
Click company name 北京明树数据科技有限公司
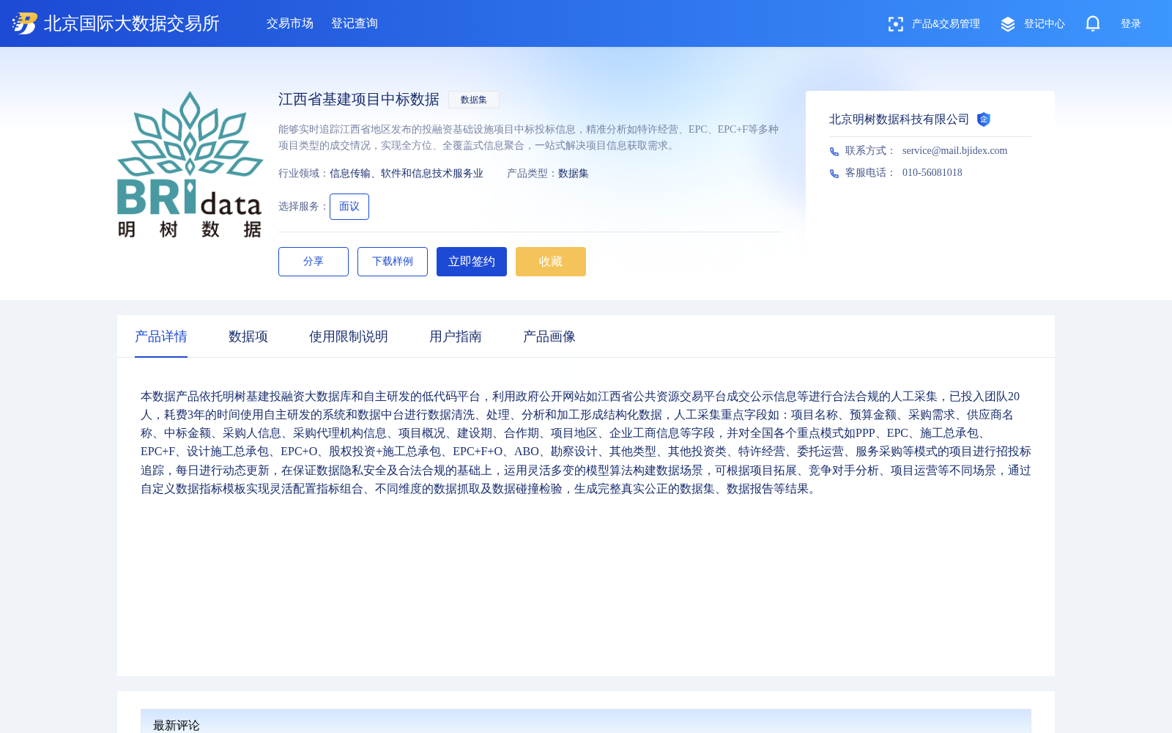tap(900, 119)
